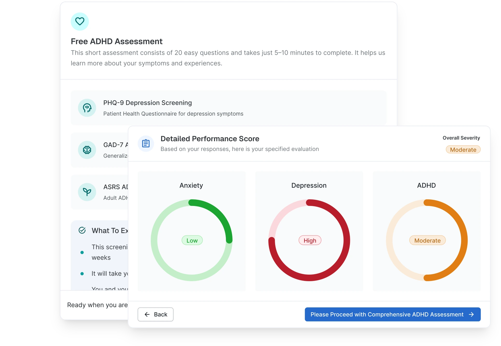
Task: Click the left arrow inside Back button
Action: click(147, 314)
